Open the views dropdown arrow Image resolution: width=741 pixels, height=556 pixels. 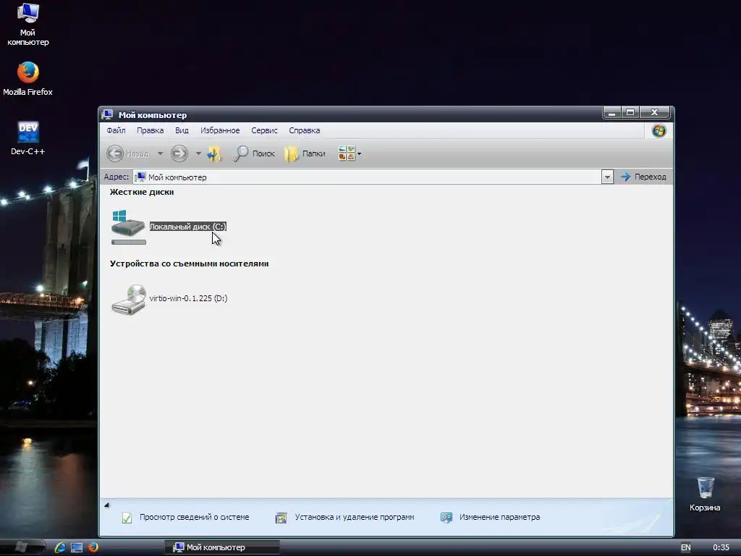(359, 153)
